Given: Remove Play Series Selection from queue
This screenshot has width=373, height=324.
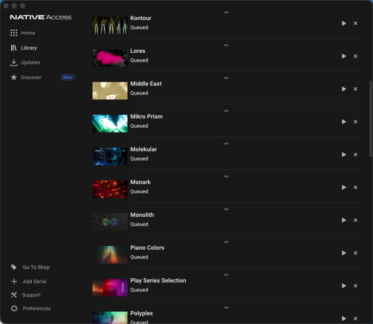Looking at the screenshot, I should pyautogui.click(x=355, y=286).
